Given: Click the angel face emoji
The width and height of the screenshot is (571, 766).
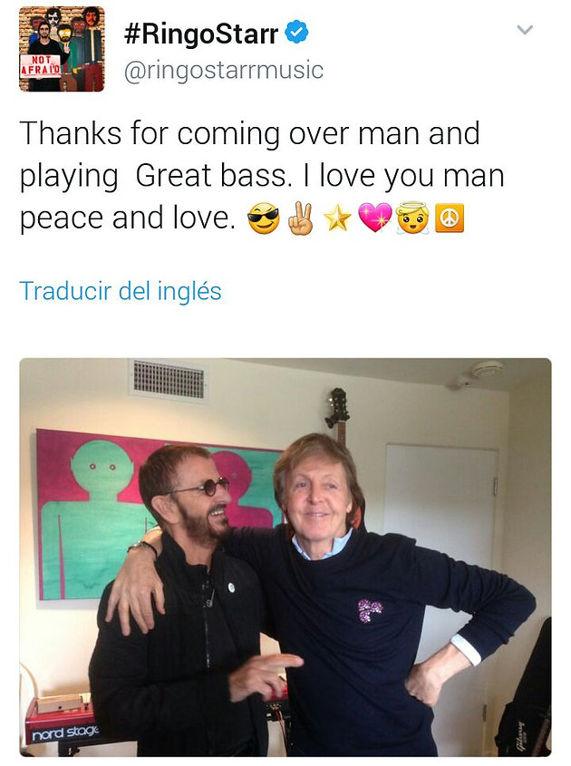Looking at the screenshot, I should [412, 218].
